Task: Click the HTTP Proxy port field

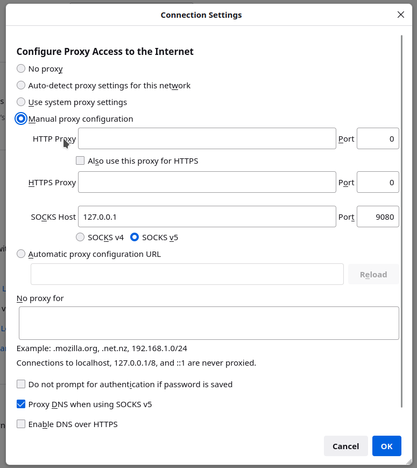Action: pyautogui.click(x=378, y=138)
